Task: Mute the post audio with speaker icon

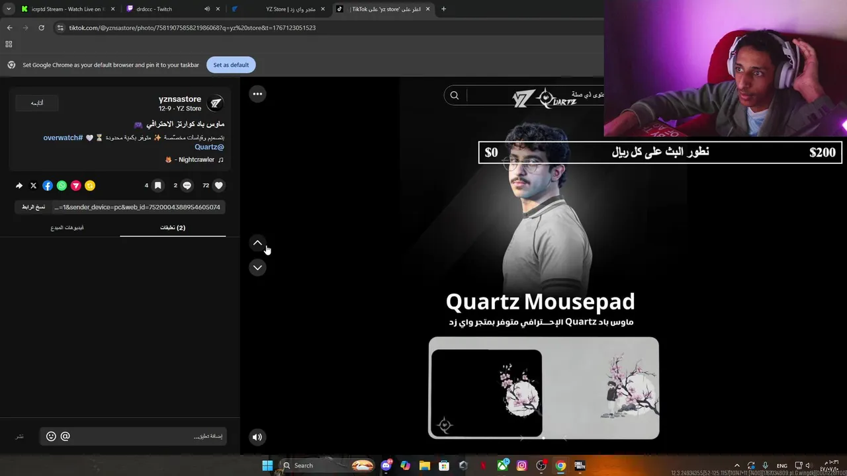Action: (257, 436)
